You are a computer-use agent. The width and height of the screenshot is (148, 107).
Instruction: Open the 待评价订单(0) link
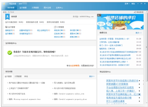(x=59, y=37)
